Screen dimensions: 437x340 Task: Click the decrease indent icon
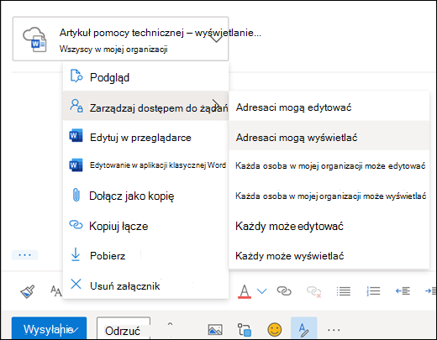[x=403, y=291]
